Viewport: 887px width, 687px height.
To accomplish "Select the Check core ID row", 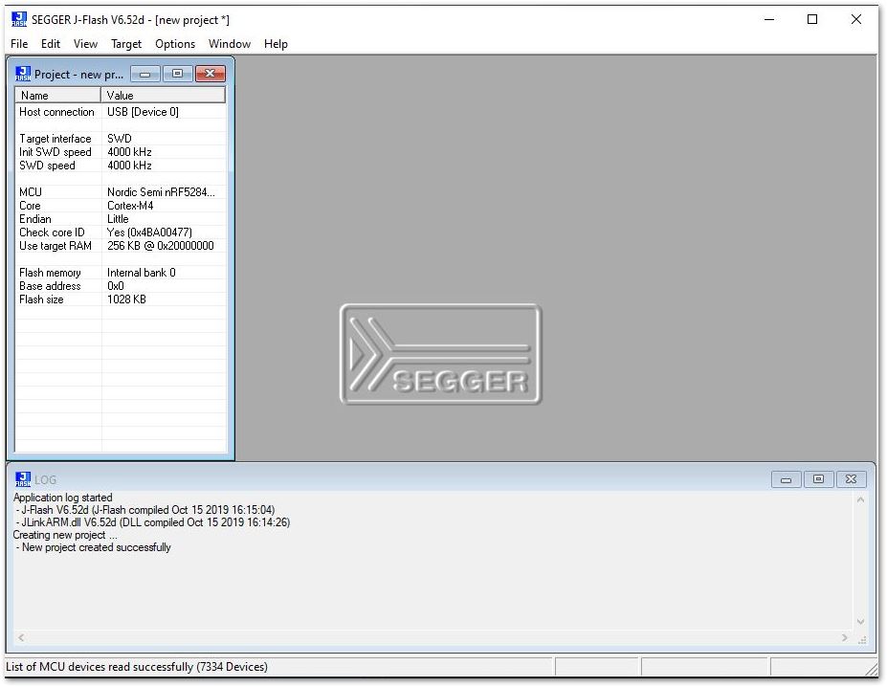I will coord(121,232).
